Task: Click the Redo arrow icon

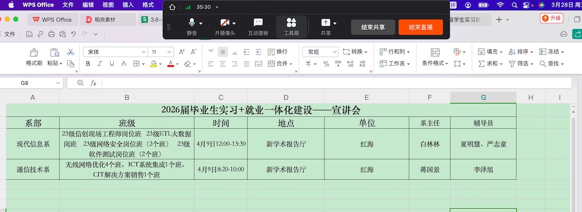Action: click(x=85, y=34)
